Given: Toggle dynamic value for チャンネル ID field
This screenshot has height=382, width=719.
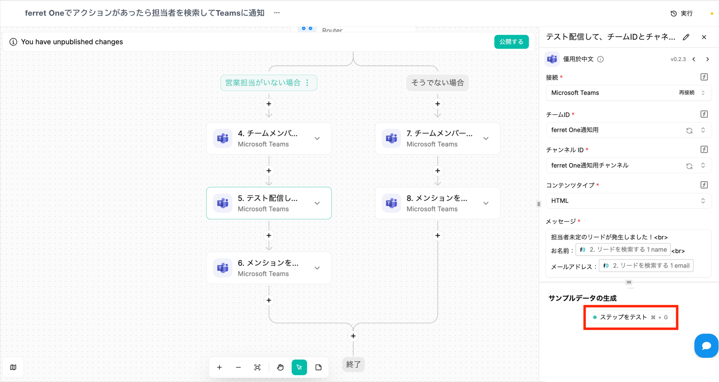Looking at the screenshot, I should (704, 150).
